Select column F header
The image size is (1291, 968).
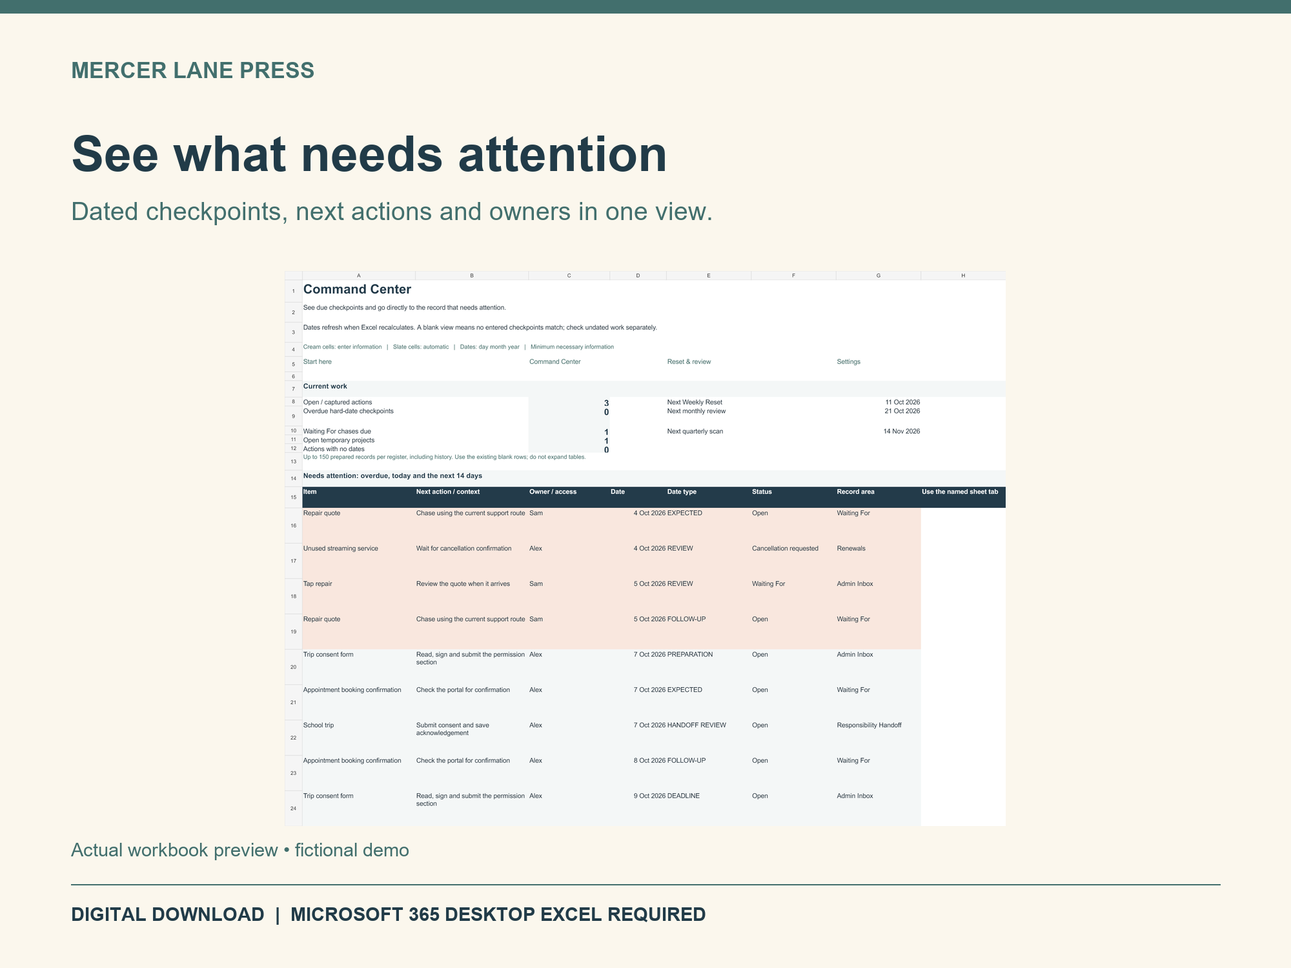[x=793, y=276]
